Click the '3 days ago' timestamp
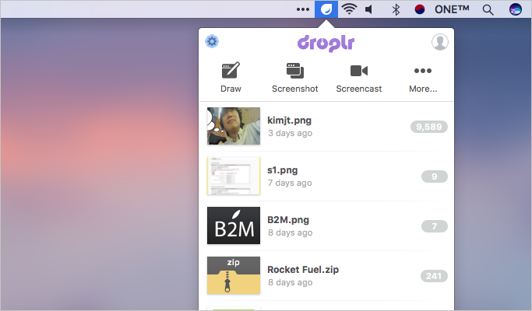Image resolution: width=532 pixels, height=311 pixels. click(x=290, y=133)
